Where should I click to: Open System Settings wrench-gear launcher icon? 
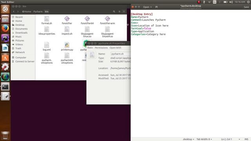(5, 67)
